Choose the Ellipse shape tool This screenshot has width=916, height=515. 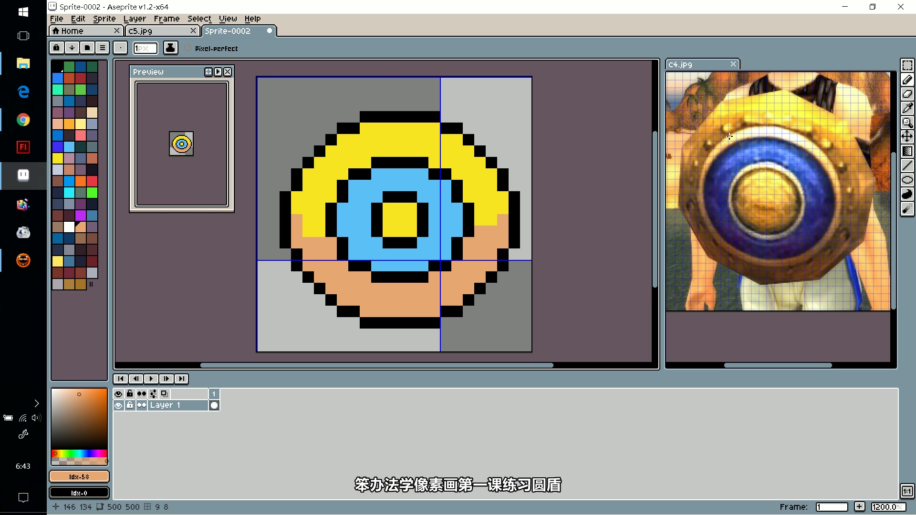tap(907, 180)
